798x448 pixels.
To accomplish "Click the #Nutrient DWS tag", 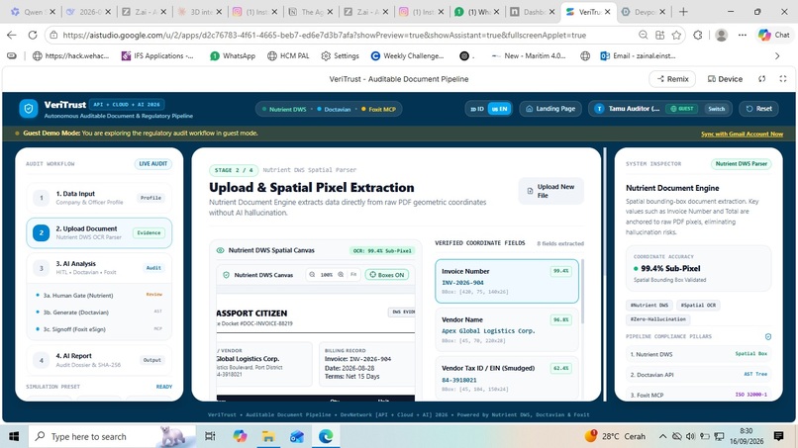I will click(x=648, y=306).
